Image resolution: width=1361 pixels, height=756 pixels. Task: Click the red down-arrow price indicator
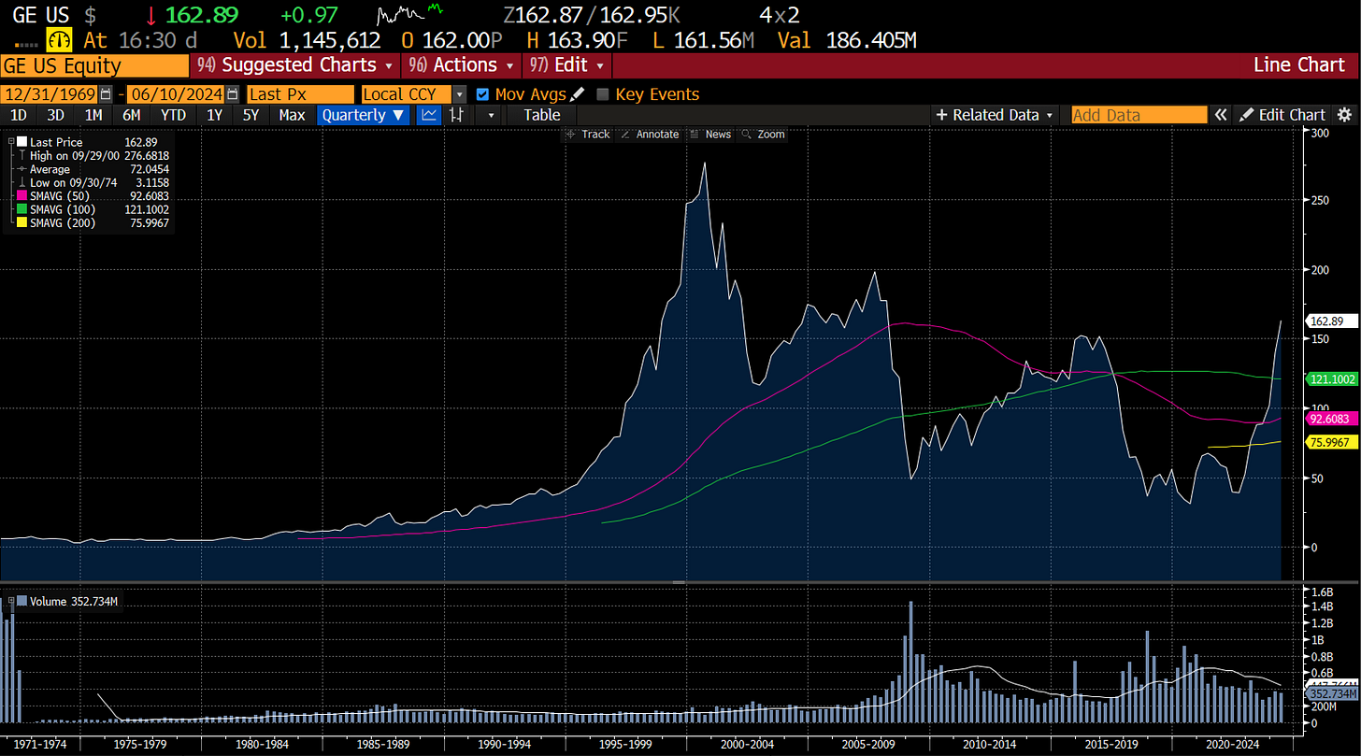pos(151,15)
